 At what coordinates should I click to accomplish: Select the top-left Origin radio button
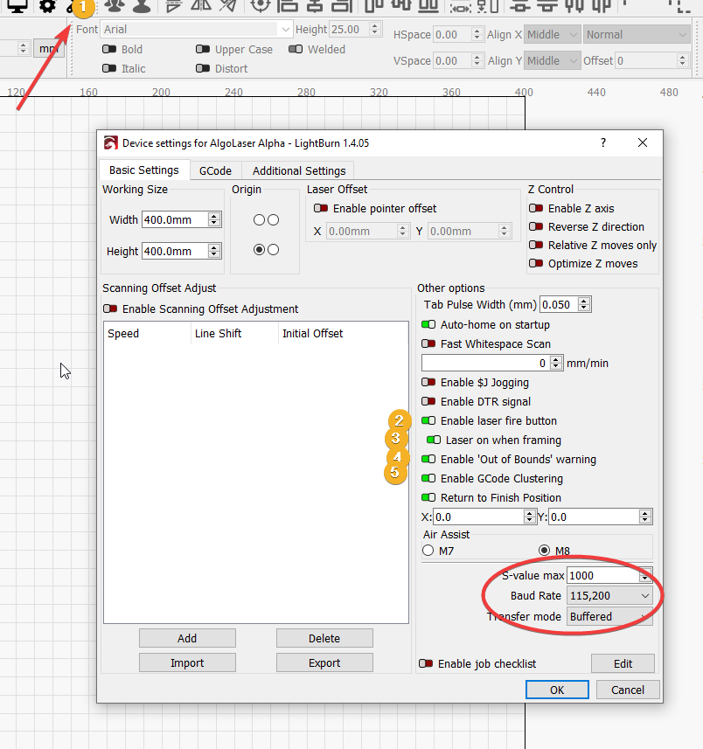[x=259, y=219]
